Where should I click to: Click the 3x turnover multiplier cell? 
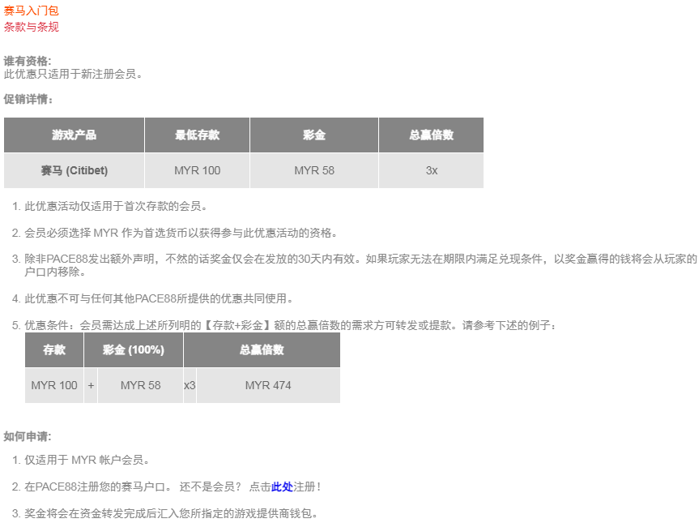(430, 170)
